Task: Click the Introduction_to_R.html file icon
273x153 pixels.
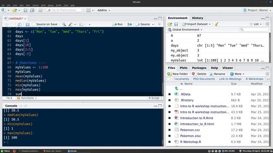Action: [x=176, y=124]
